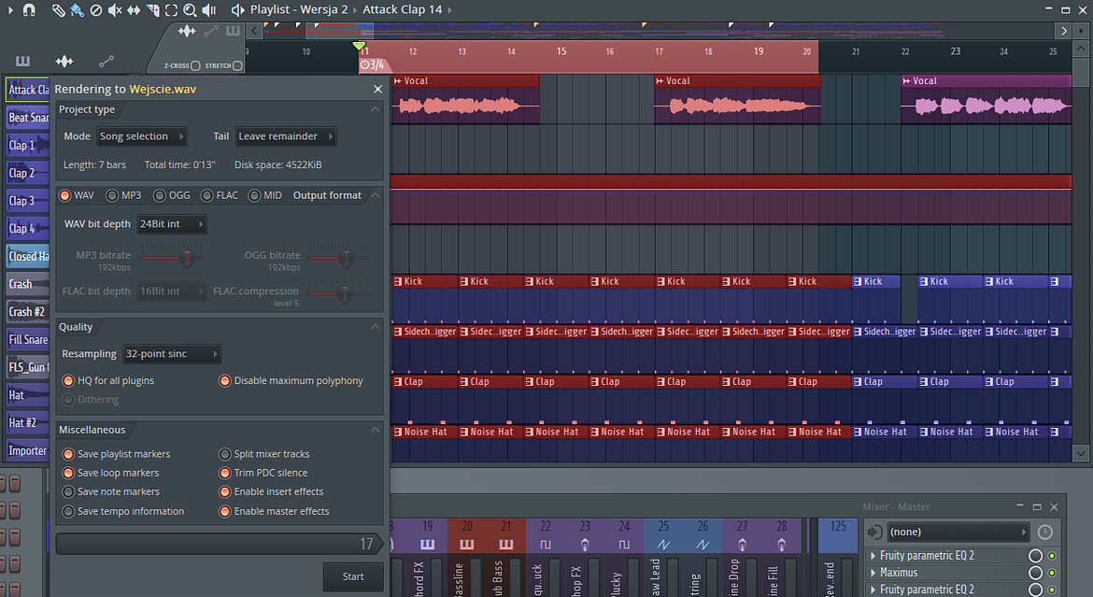Select the Mute tool
This screenshot has height=597, width=1093.
coord(115,9)
